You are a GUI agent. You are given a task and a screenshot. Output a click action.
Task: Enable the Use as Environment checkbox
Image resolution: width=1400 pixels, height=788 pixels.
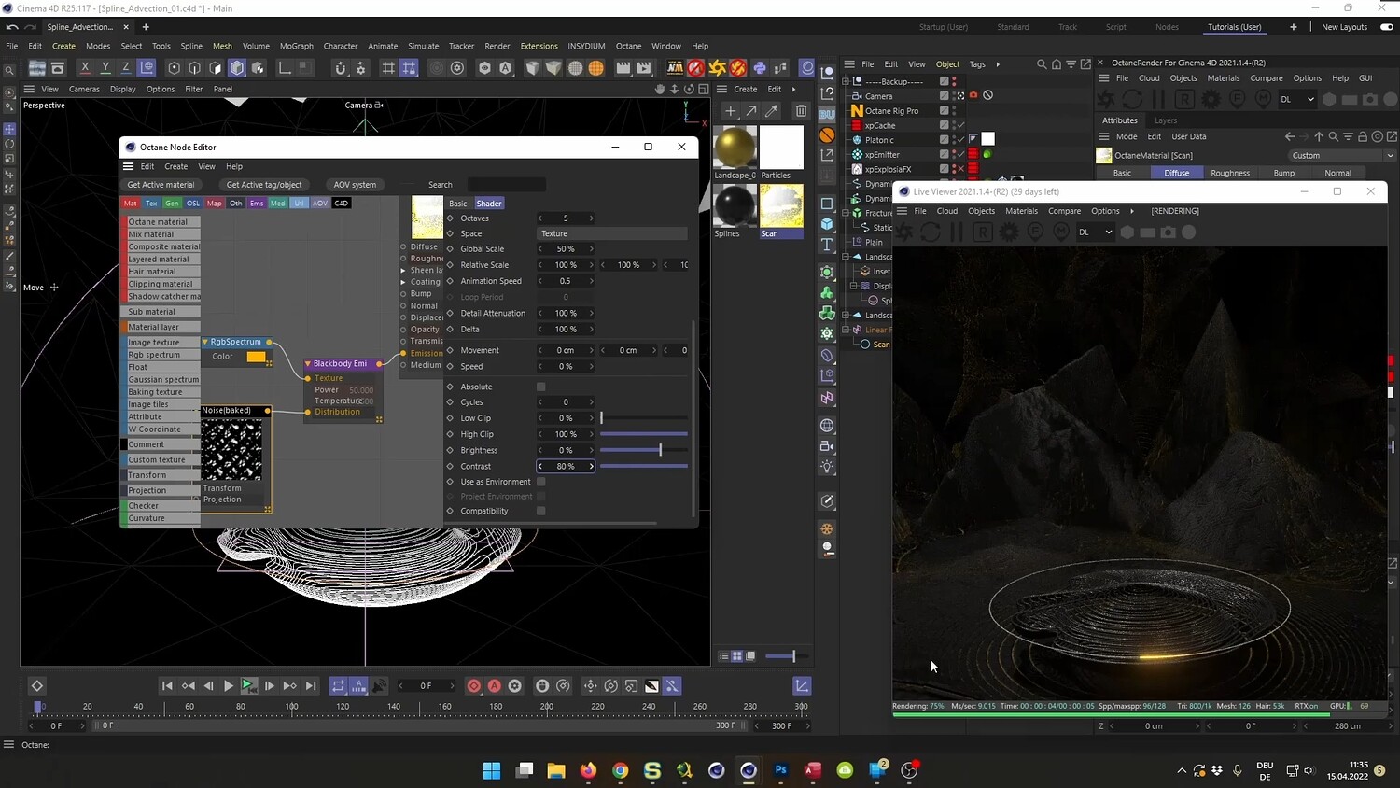point(541,482)
